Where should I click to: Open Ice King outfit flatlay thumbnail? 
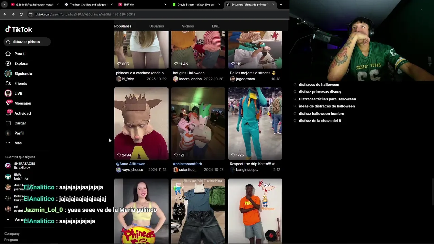(198, 211)
